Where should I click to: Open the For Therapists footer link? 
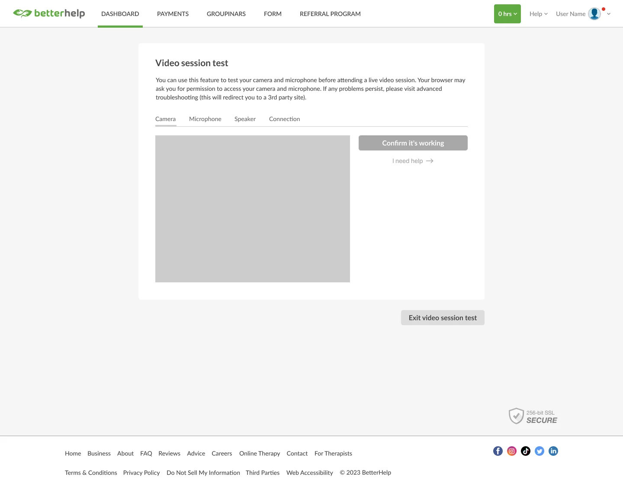coord(333,454)
